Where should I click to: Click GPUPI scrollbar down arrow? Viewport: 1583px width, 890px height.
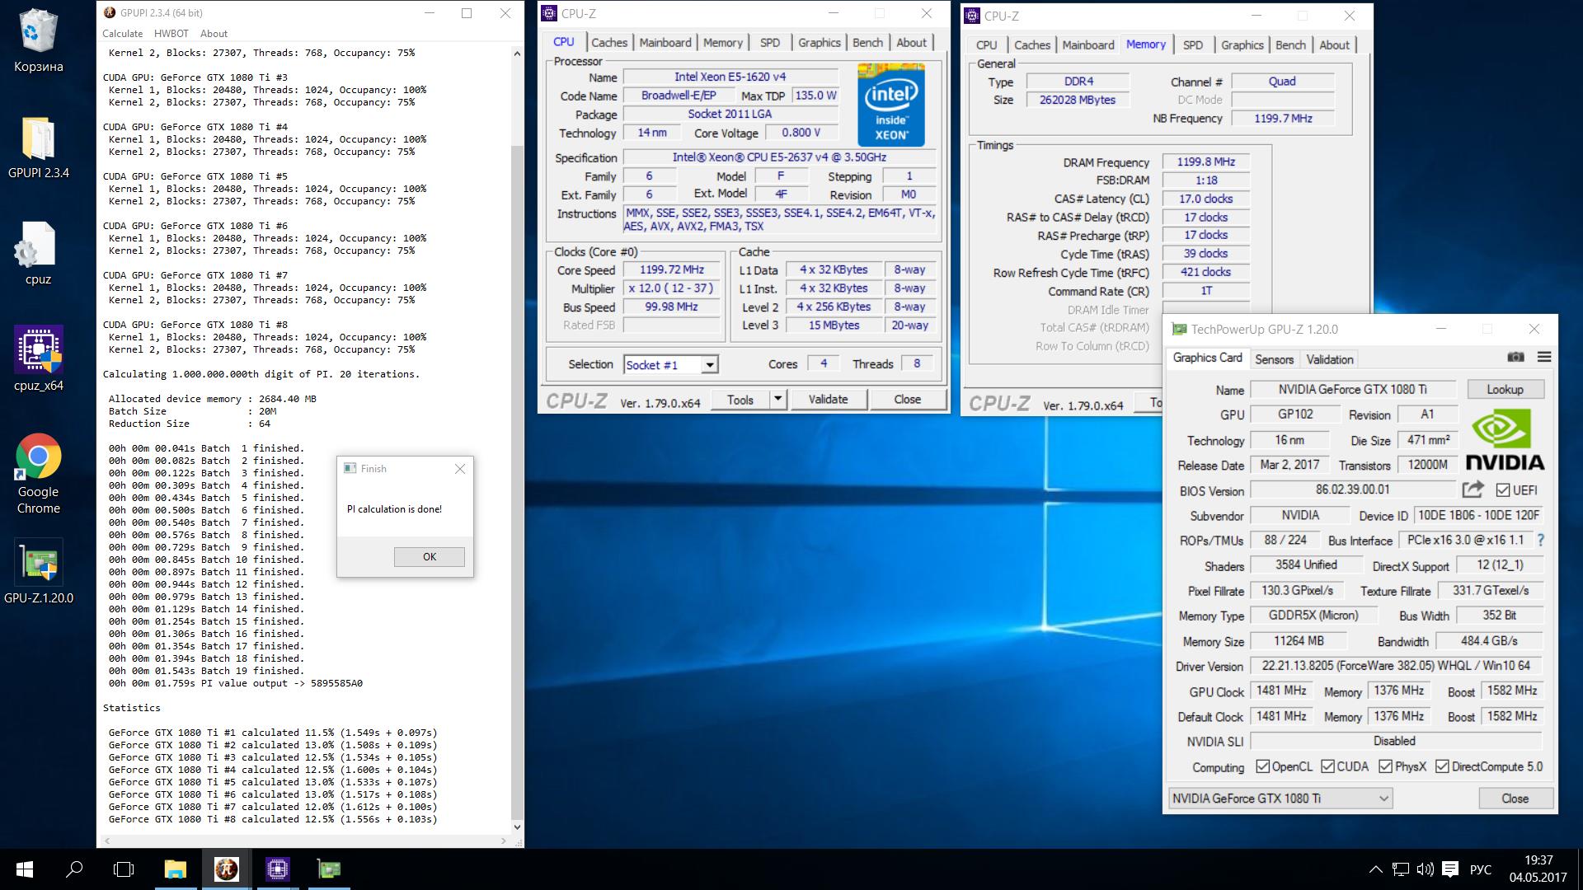click(x=517, y=827)
